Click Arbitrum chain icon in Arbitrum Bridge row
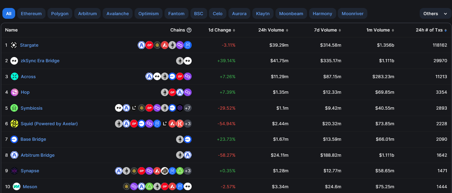 pyautogui.click(x=188, y=155)
